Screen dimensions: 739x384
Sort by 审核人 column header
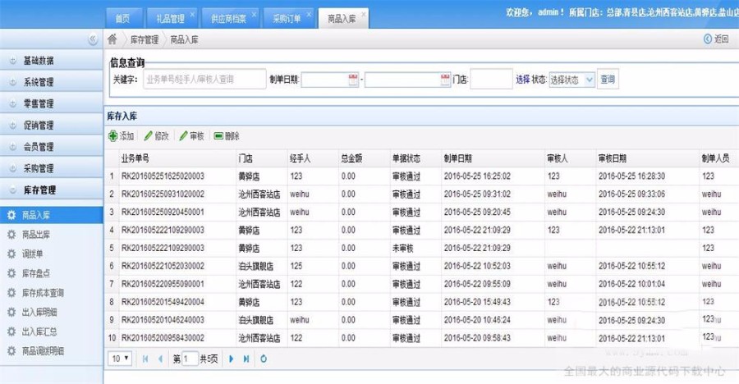point(571,159)
